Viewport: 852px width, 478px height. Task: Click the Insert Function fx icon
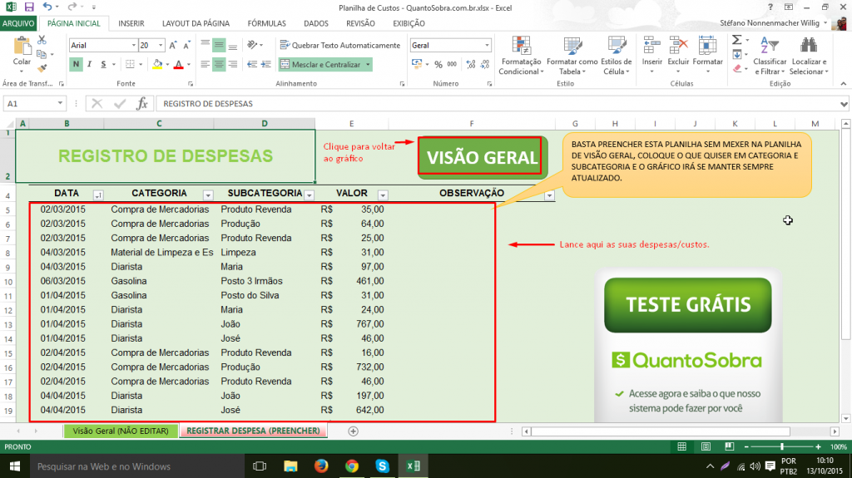(141, 103)
